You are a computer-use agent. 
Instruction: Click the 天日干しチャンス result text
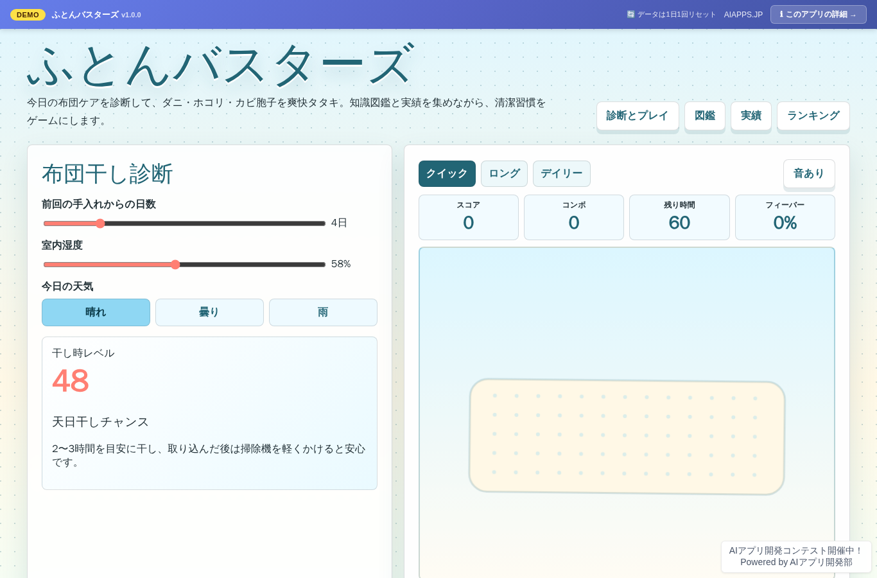(100, 422)
